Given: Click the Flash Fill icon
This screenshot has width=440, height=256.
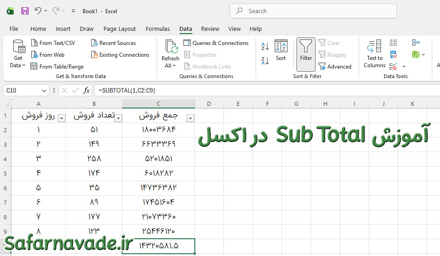Looking at the screenshot, I should [393, 43].
